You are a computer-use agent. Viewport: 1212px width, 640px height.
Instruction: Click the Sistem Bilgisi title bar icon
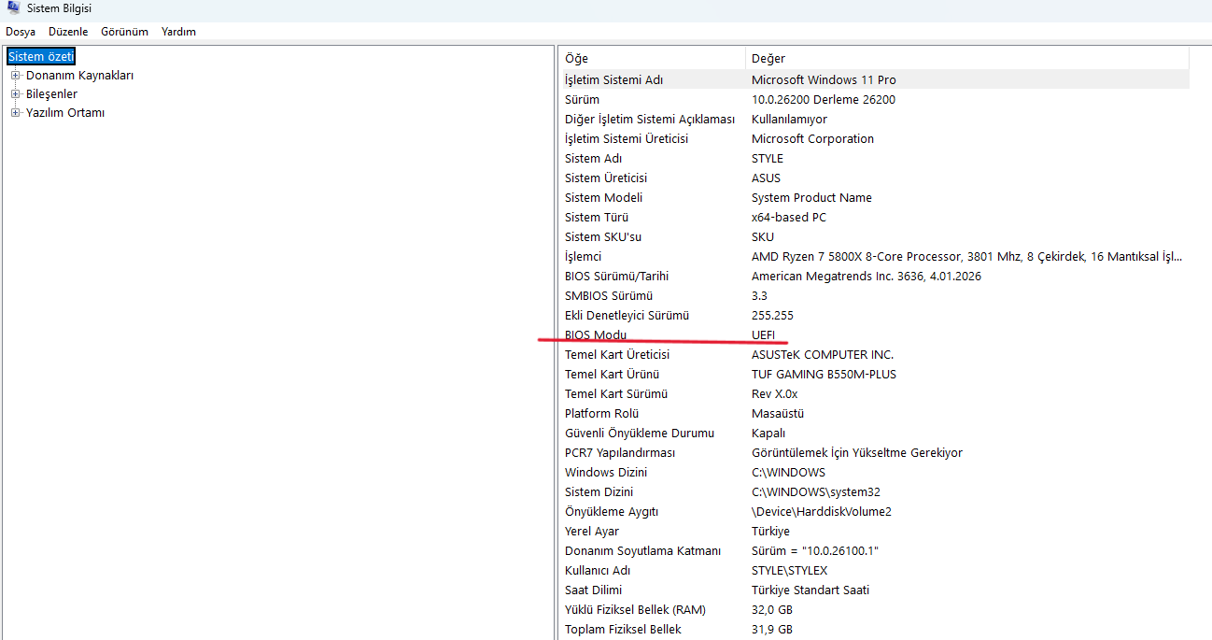(13, 7)
